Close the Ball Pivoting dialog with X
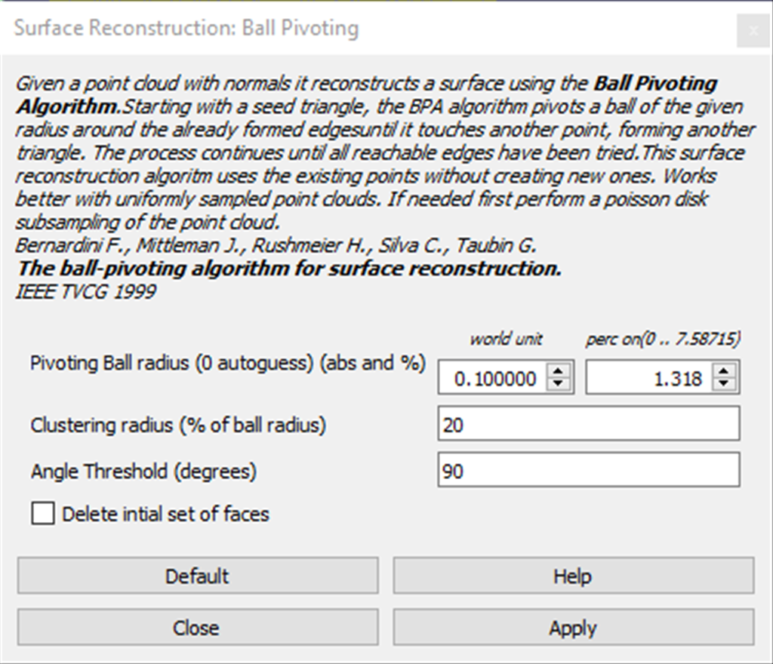The height and width of the screenshot is (664, 773). (753, 31)
